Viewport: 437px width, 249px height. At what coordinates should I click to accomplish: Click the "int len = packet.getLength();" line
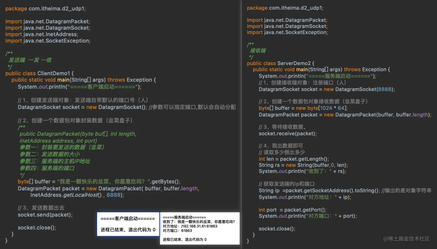pos(294,159)
